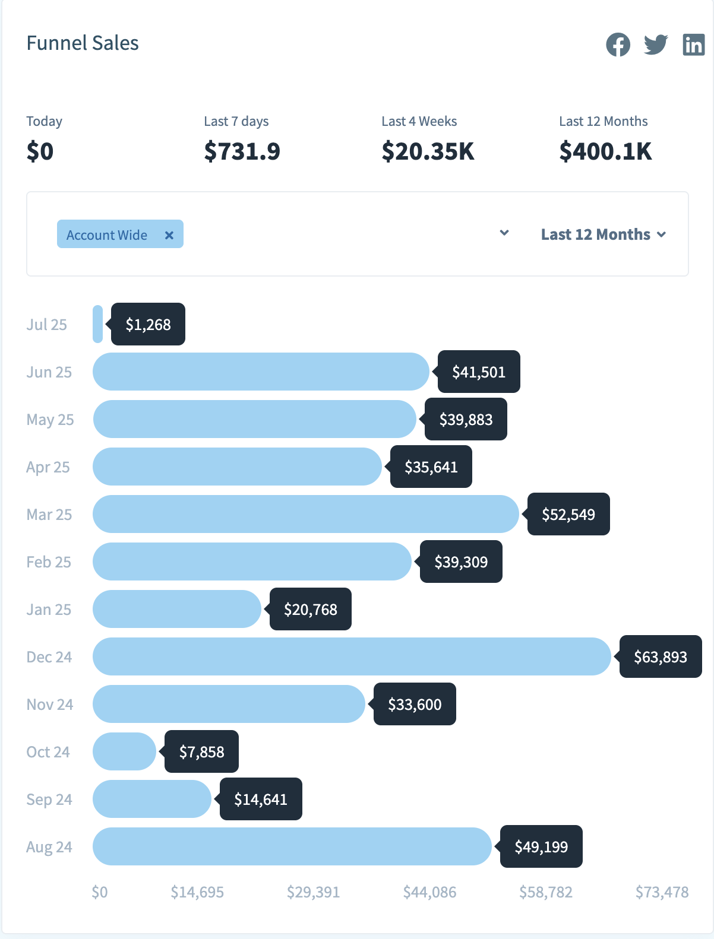714x939 pixels.
Task: Click the $63,893 value tooltip
Action: [660, 656]
